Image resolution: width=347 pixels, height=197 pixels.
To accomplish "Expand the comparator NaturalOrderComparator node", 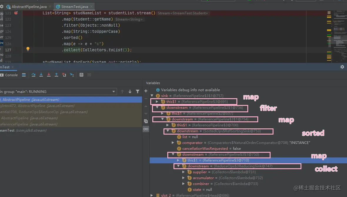I will 173,143.
